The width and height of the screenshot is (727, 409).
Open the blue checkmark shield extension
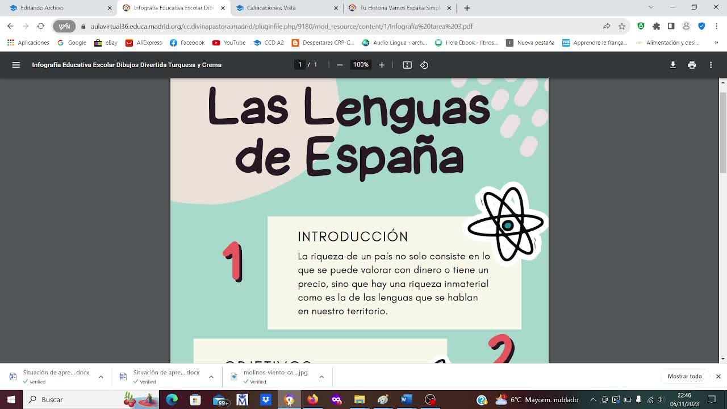tap(701, 26)
